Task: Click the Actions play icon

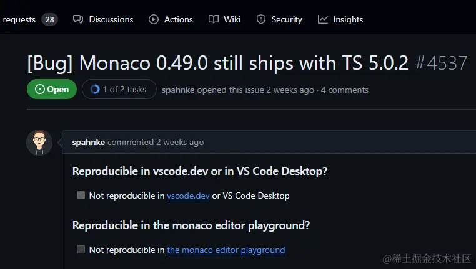Action: (154, 19)
